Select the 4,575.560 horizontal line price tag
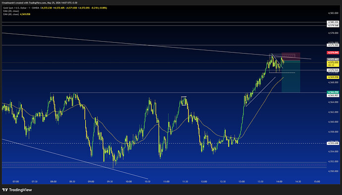The width and height of the screenshot is (342, 195). pos(333,45)
